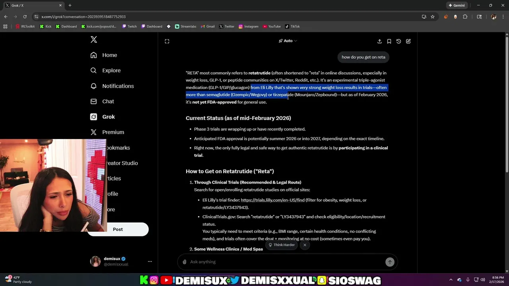
Task: Click the share conversation icon
Action: 379,41
